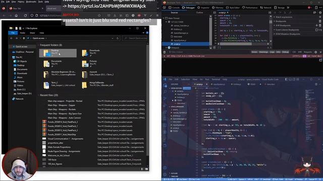Expand Webpack node in Sources tree
The height and width of the screenshot is (181, 323).
click(167, 48)
